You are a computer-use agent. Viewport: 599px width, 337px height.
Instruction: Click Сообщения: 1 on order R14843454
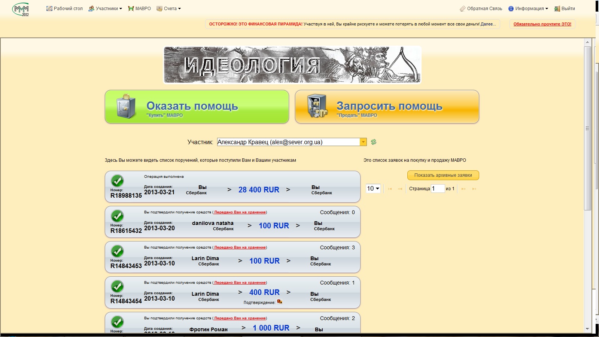[x=337, y=283]
